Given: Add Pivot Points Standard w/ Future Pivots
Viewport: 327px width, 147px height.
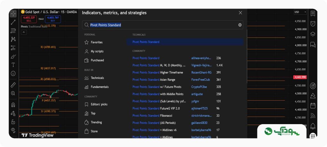Looking at the screenshot, I should 185,87.
